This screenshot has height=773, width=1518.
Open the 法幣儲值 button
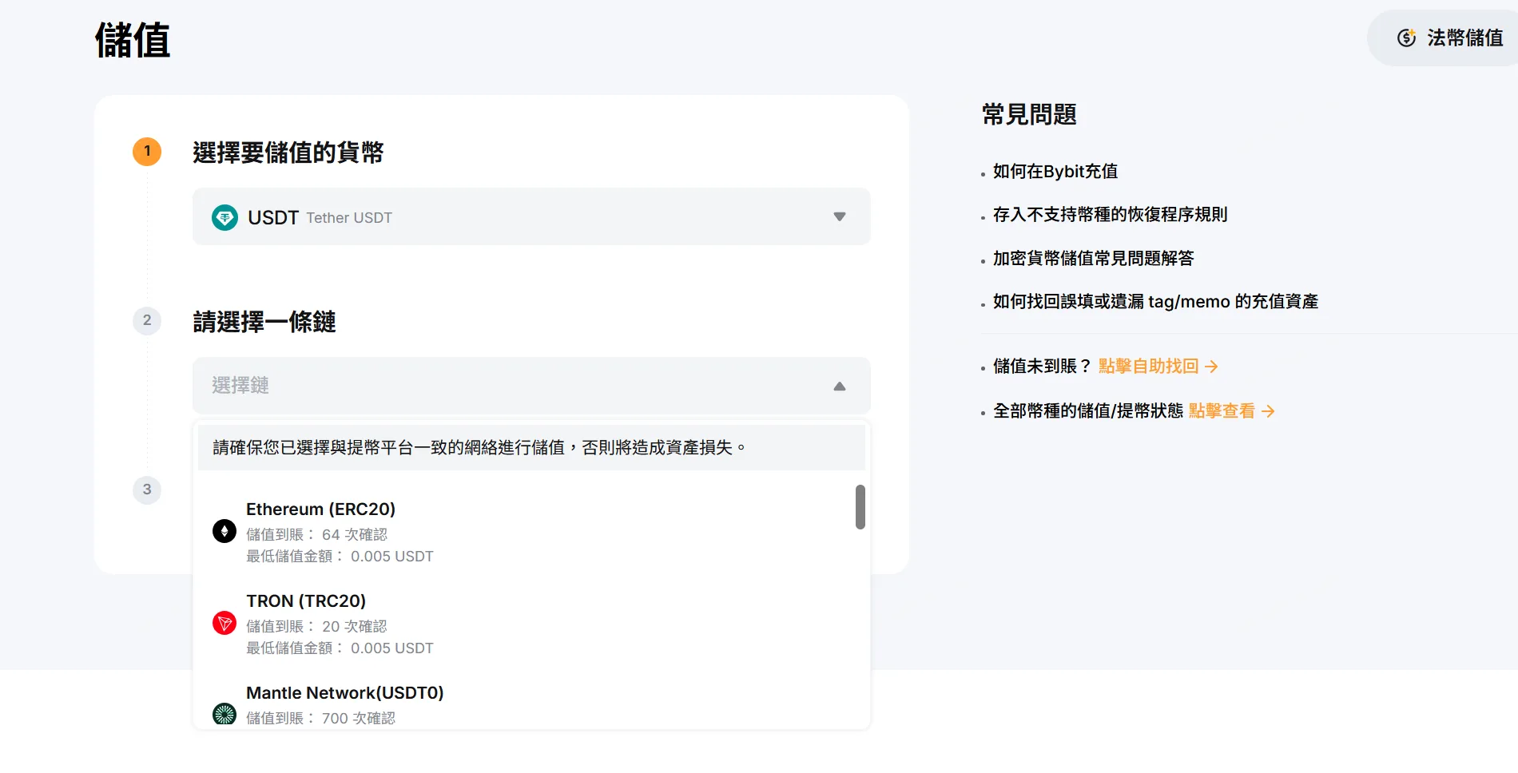coord(1442,38)
